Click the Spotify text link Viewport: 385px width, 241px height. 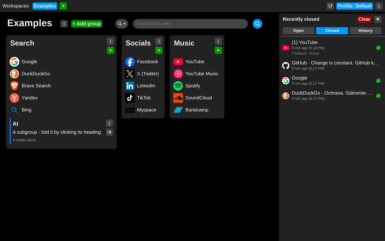(x=193, y=86)
